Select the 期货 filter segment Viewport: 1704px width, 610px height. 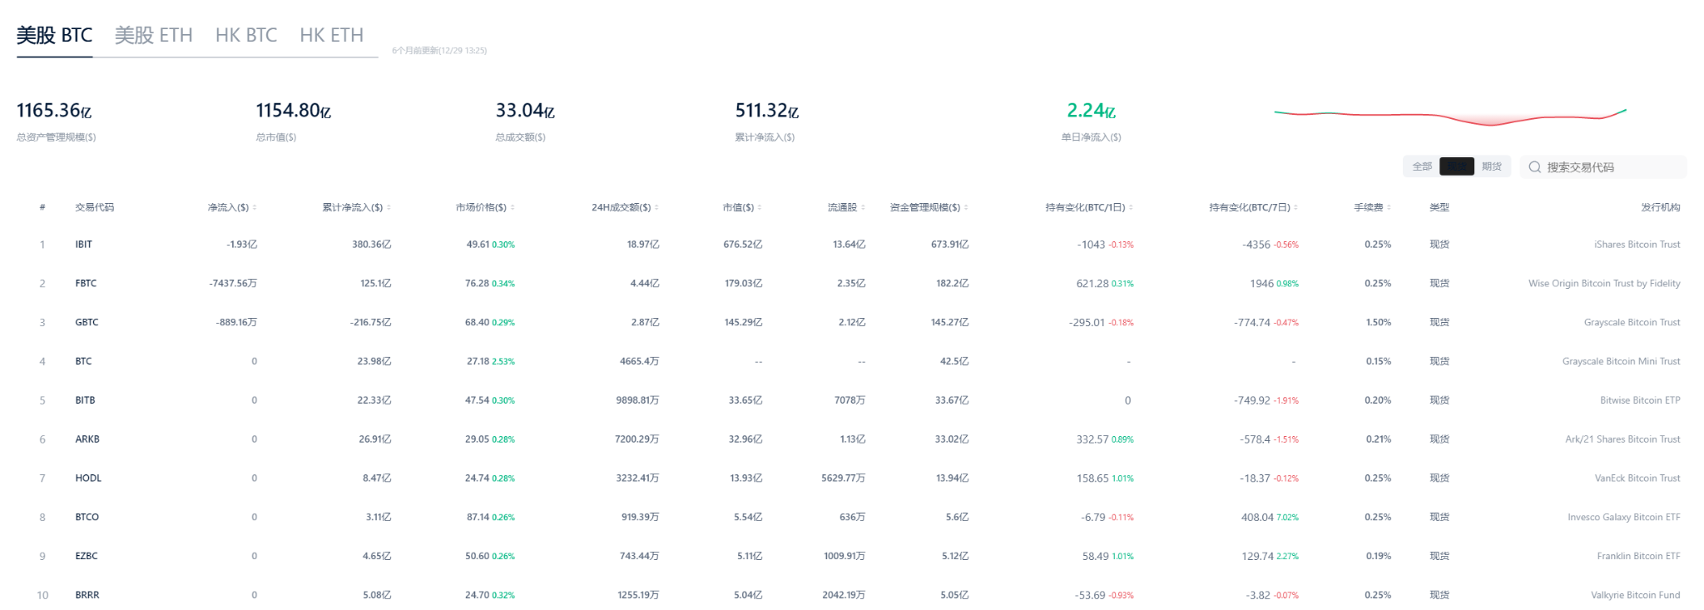pos(1492,166)
